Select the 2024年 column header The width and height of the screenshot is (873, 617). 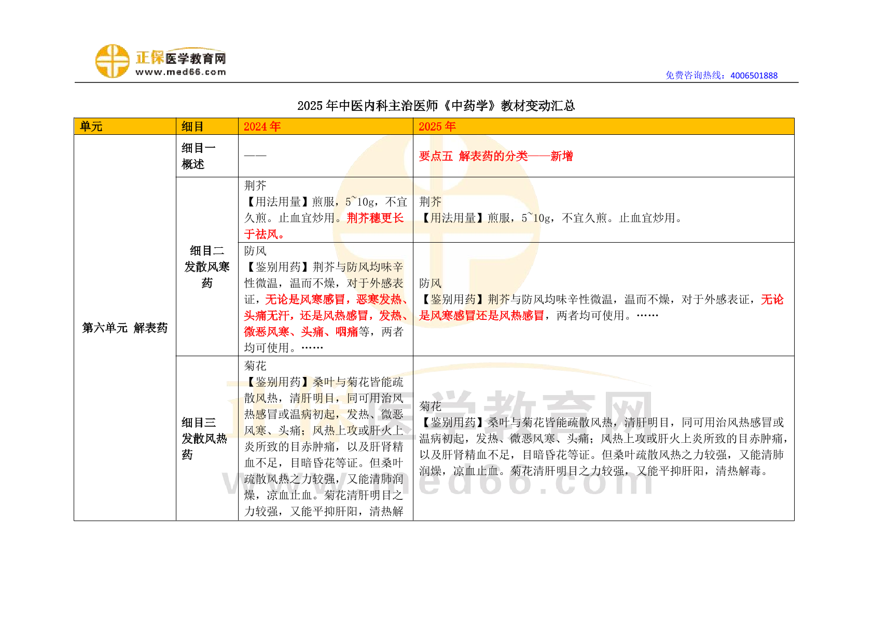[262, 127]
